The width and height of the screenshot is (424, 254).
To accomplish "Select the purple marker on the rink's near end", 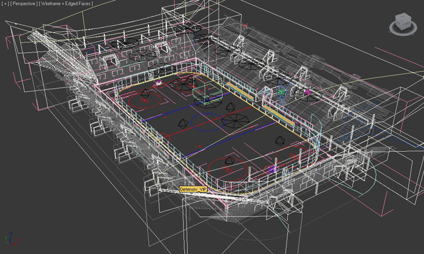I will [x=272, y=169].
